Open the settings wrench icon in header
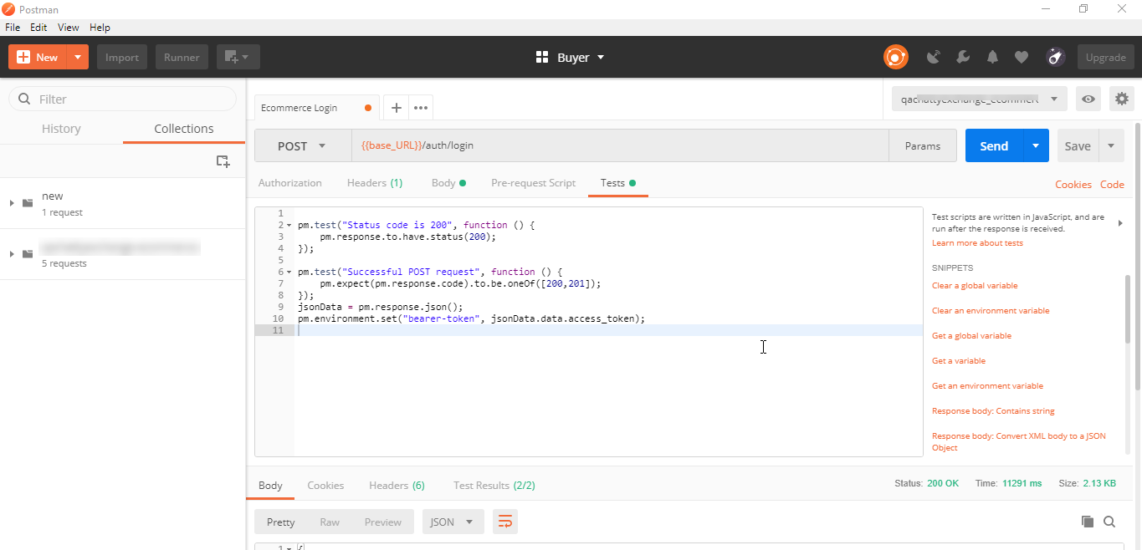Viewport: 1142px width, 550px height. pos(963,57)
